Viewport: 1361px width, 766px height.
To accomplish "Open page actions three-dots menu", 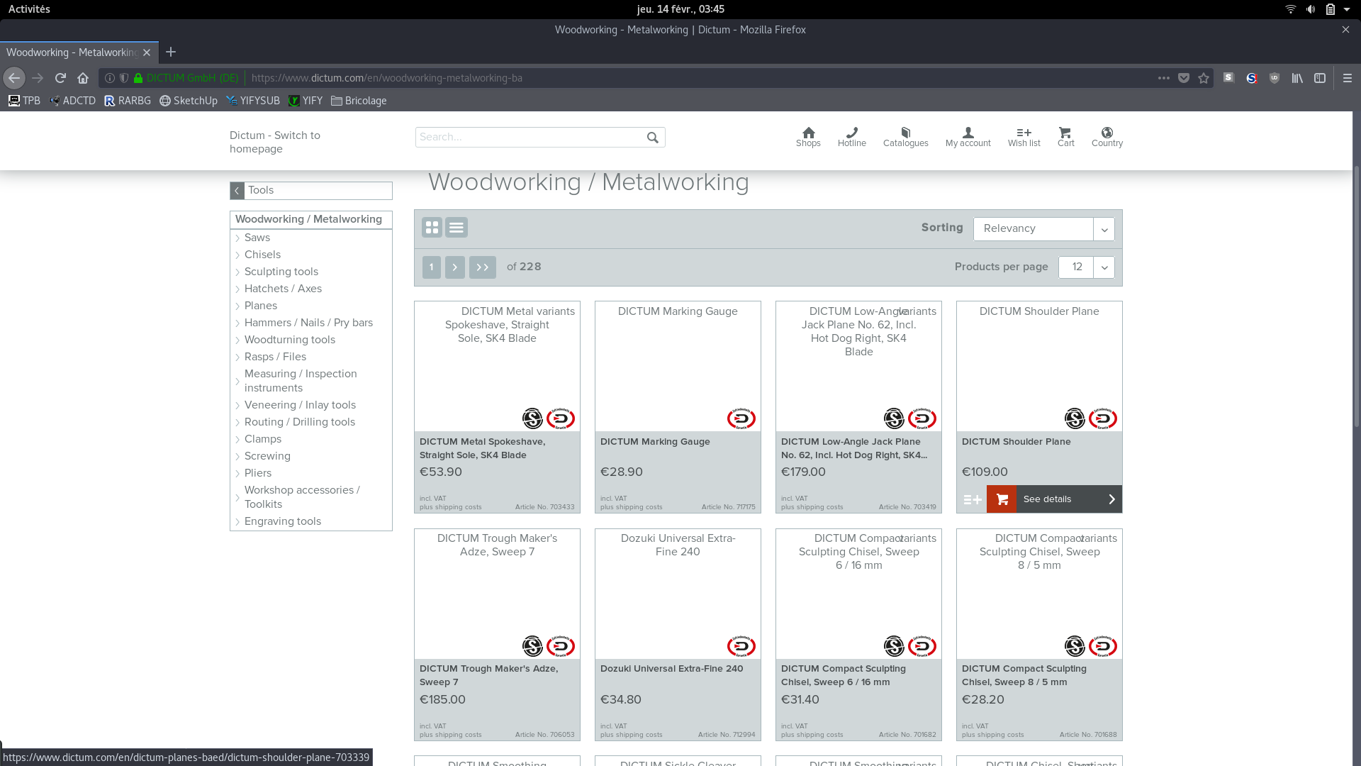I will click(1164, 78).
